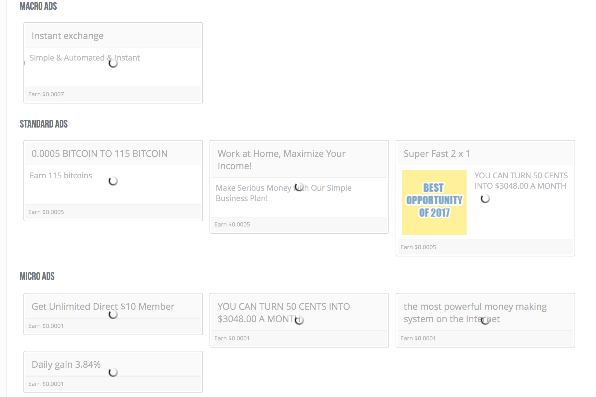This screenshot has width=596, height=397.
Task: Click Earn $0.0005 footer under Work at Home
Action: pos(232,225)
